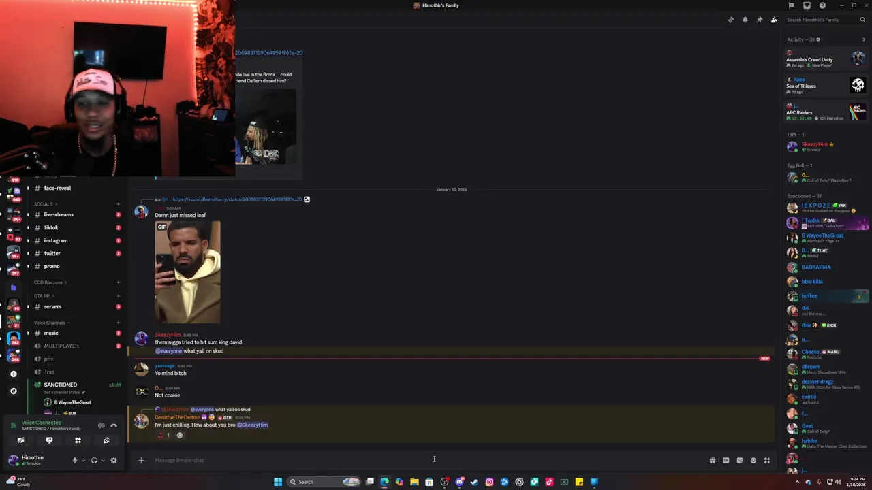This screenshot has width=872, height=490.
Task: Open headphone output options arrow
Action: point(103,460)
